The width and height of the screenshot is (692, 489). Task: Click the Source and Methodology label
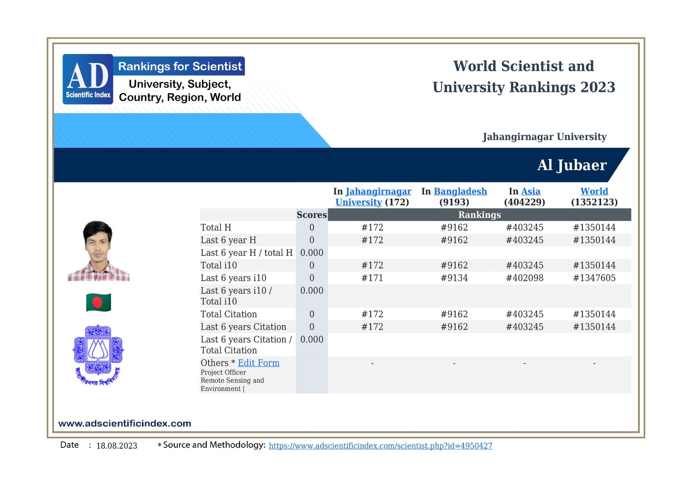point(214,445)
